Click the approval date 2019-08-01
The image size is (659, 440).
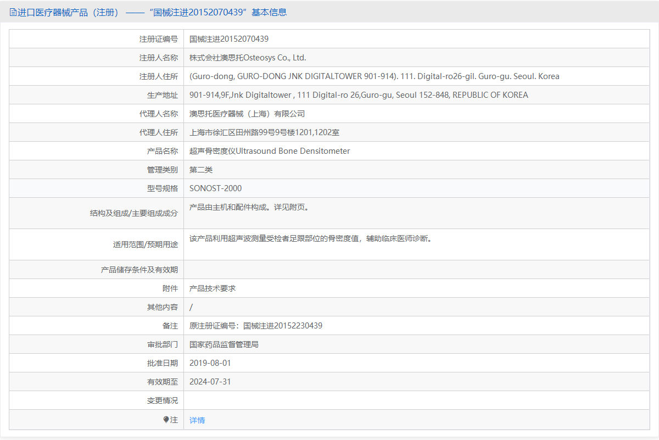[x=210, y=363]
